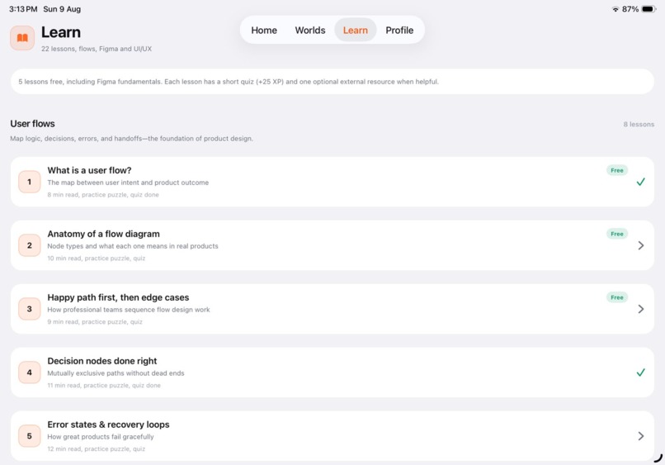Screen dimensions: 665x465
Task: Click How professional teams sequence subtitle
Action: [129, 310]
